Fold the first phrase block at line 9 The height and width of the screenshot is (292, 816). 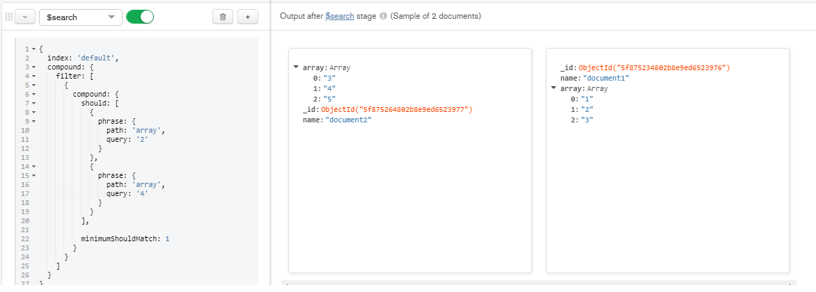pyautogui.click(x=33, y=120)
